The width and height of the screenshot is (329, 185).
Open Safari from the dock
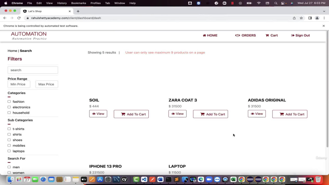(x=43, y=179)
